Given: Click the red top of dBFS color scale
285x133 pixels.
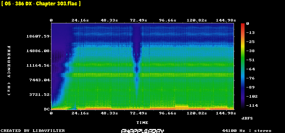Looking at the screenshot, I should (243, 24).
